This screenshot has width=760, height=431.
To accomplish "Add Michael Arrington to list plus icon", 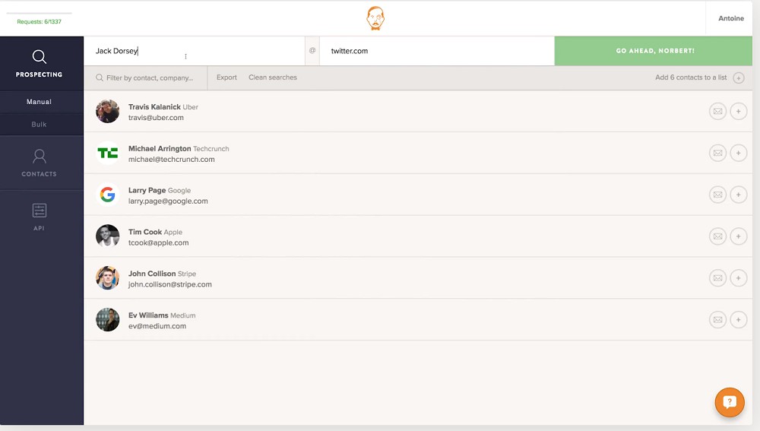I will pos(738,154).
